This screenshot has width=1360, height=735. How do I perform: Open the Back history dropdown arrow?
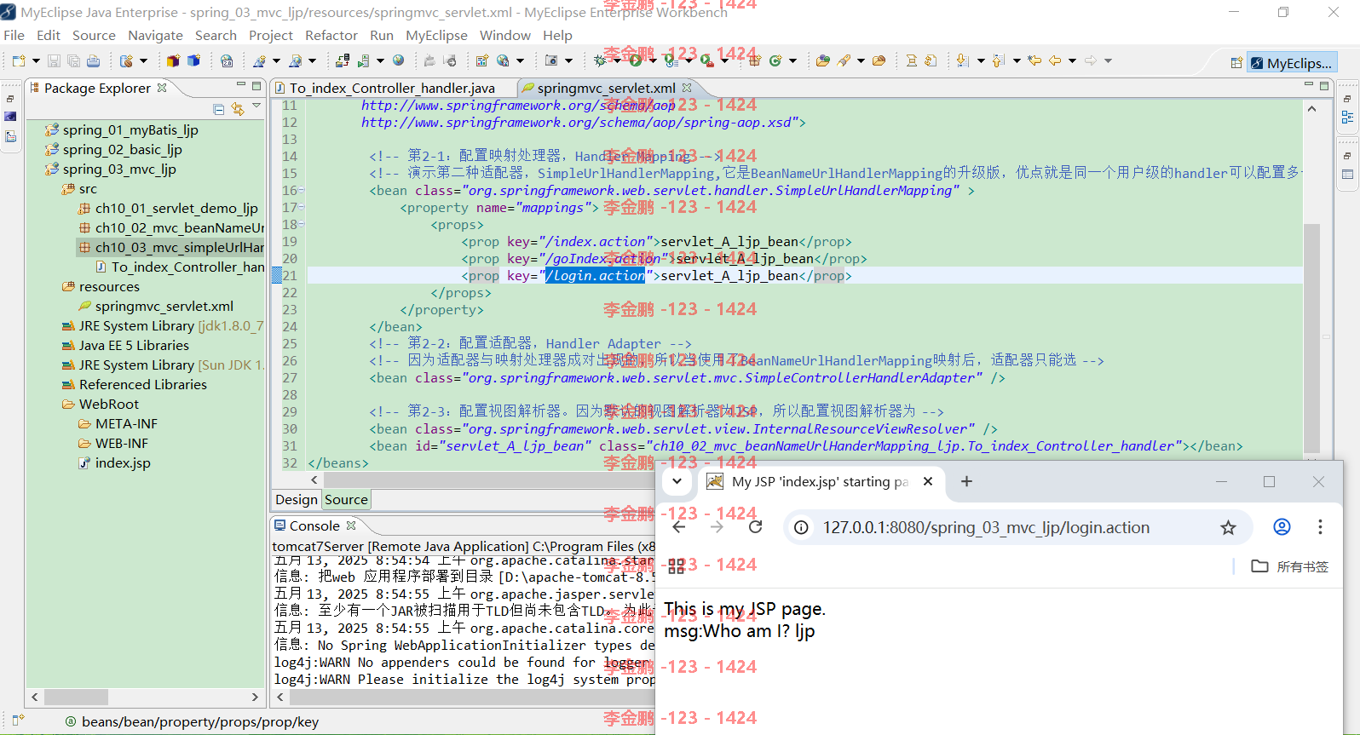[1072, 60]
